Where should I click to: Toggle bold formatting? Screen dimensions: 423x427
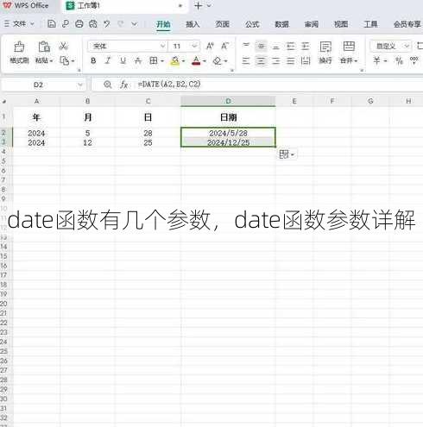[x=93, y=60]
